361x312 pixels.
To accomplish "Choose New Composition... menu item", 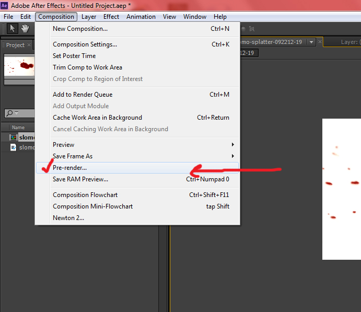I will pyautogui.click(x=137, y=29).
